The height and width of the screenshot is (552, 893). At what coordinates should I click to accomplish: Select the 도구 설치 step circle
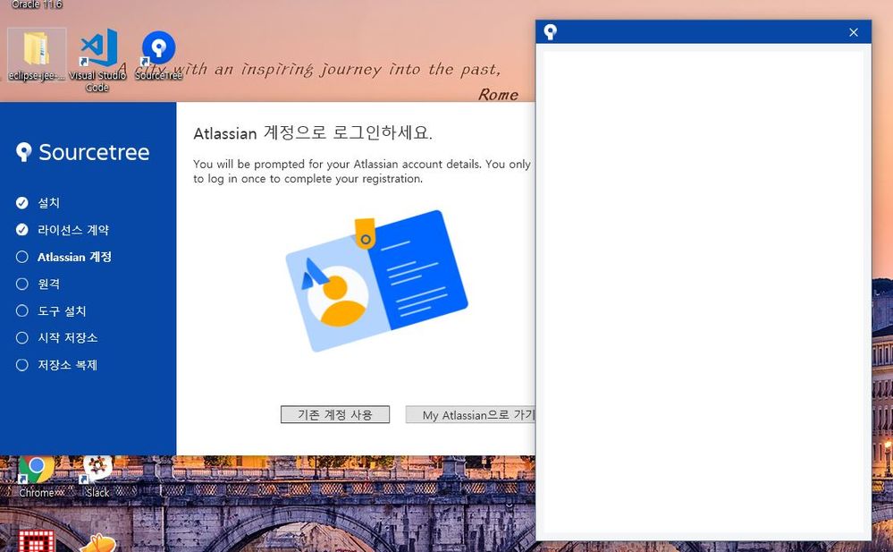pos(22,310)
